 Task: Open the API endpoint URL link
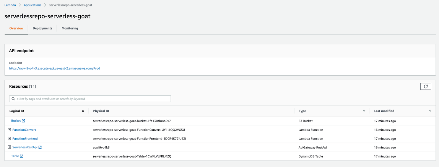point(55,68)
